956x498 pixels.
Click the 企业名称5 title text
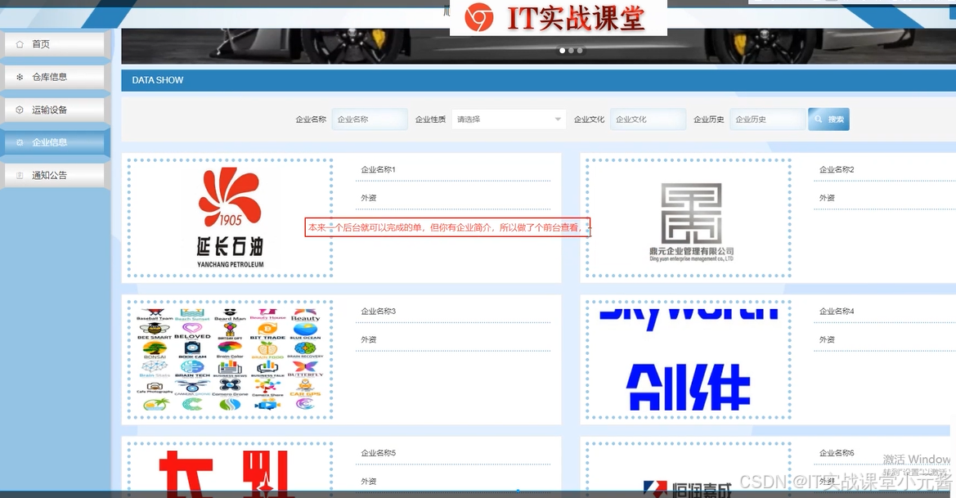378,453
